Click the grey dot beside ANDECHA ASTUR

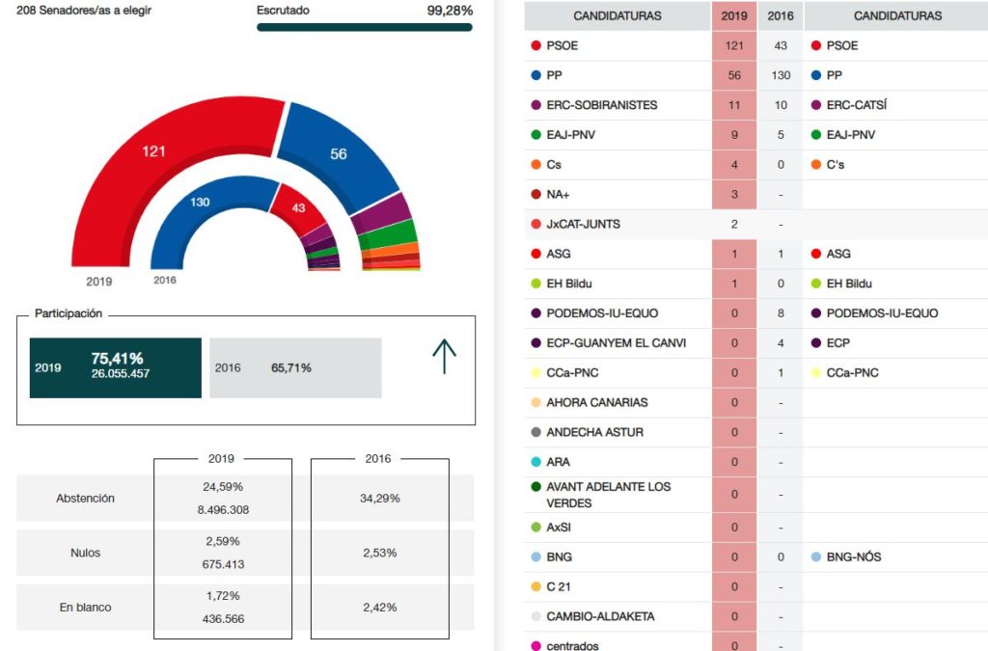tap(535, 432)
